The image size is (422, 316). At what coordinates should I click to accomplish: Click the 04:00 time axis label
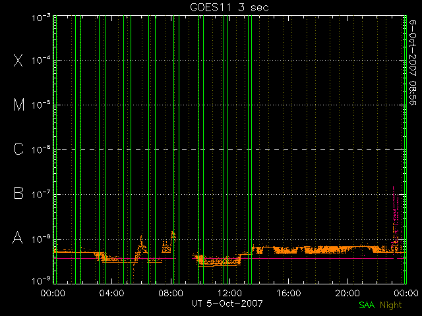click(x=111, y=293)
